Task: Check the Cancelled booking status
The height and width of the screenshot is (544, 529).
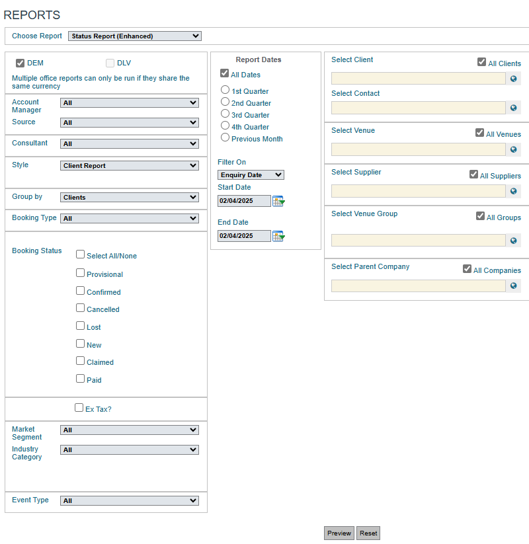Action: coord(80,308)
